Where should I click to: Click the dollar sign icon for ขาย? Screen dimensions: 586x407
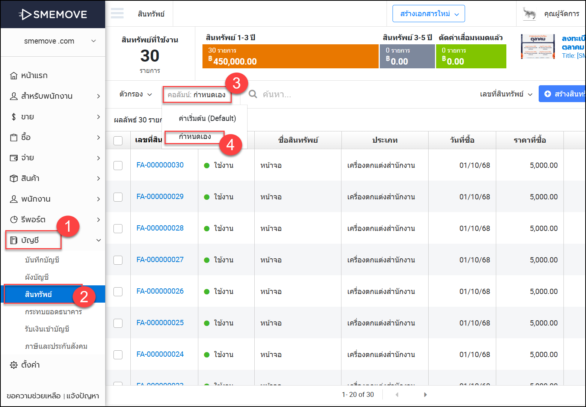pos(14,117)
